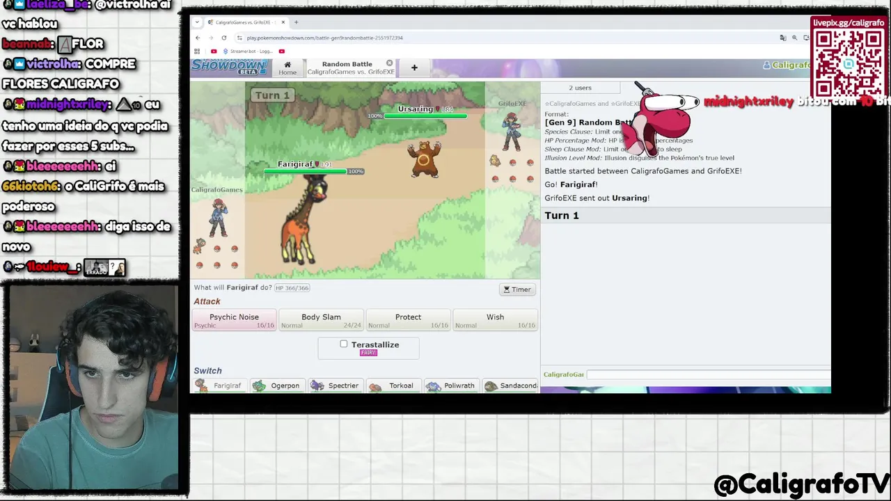Screen dimensions: 891x501
Task: Switch to Torkoal
Action: pyautogui.click(x=393, y=385)
